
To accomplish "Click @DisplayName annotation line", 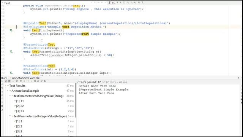I will click(65, 27).
